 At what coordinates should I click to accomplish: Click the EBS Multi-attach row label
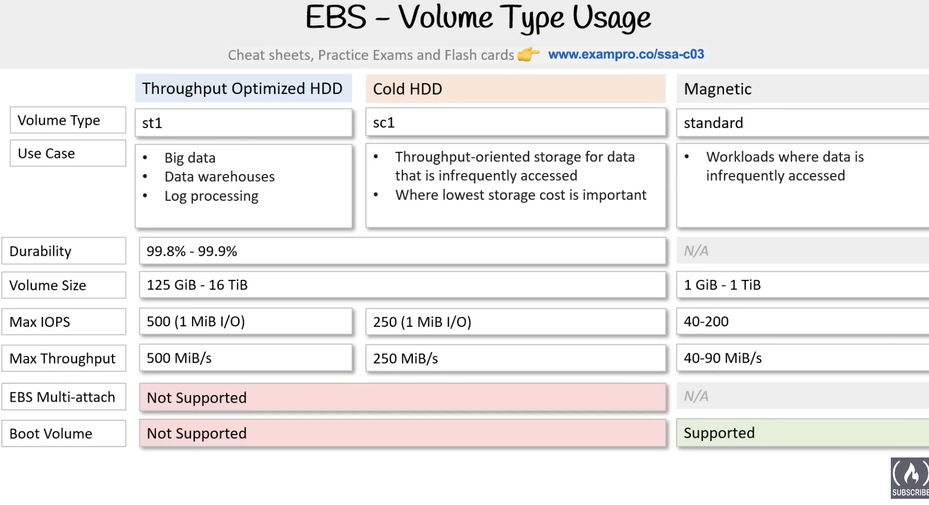click(64, 397)
